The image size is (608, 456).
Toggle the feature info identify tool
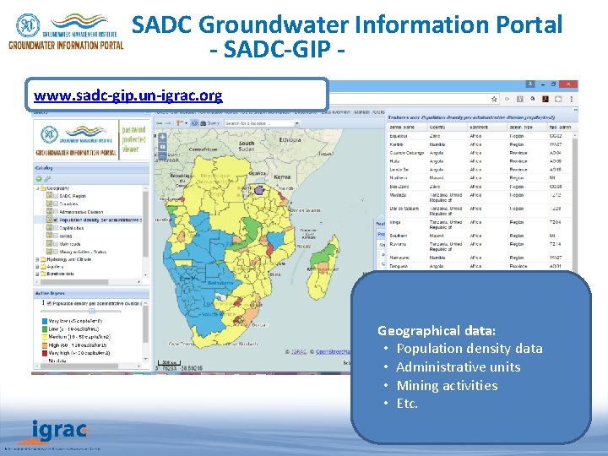(194, 123)
